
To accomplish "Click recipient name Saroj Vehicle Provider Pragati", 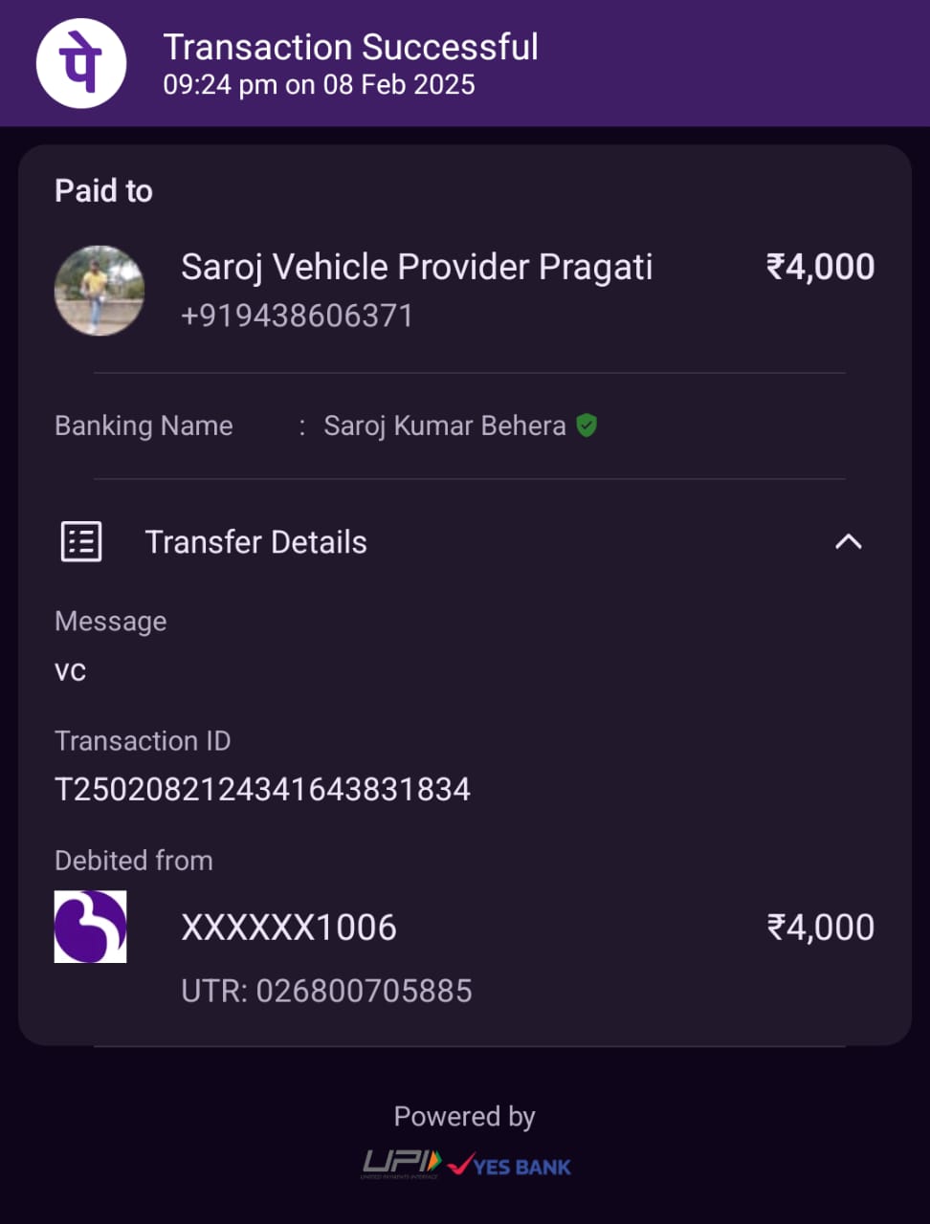I will (x=416, y=267).
